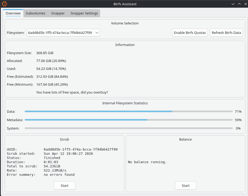248x196 pixels.
Task: Click the 'Total to scrub' 54.23GiB value
Action: tap(52, 166)
